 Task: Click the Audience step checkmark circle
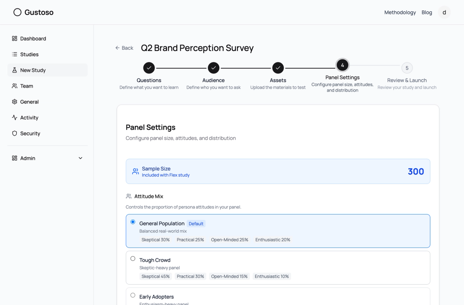pyautogui.click(x=213, y=68)
